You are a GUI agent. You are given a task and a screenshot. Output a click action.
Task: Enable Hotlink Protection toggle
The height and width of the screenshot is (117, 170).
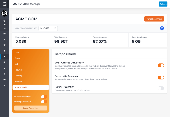tap(161, 88)
